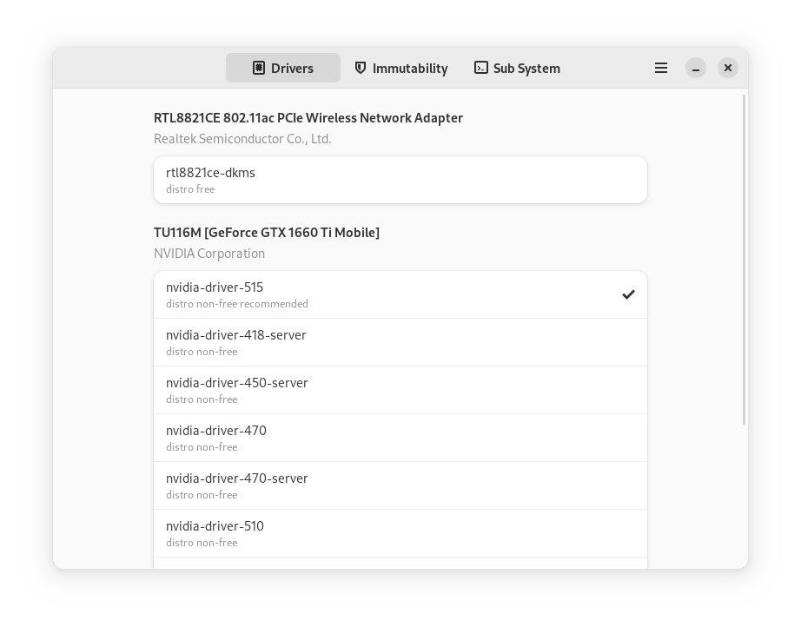Click the Realtek Semiconductor Co., Ltd. label
The height and width of the screenshot is (627, 801).
(242, 139)
